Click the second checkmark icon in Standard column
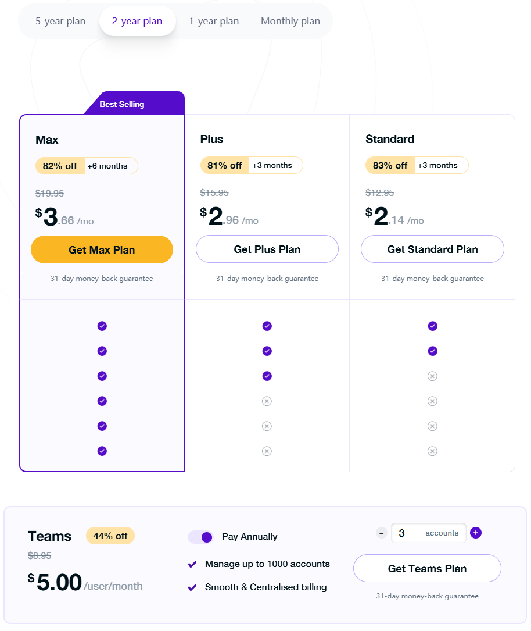The width and height of the screenshot is (531, 631). point(432,351)
